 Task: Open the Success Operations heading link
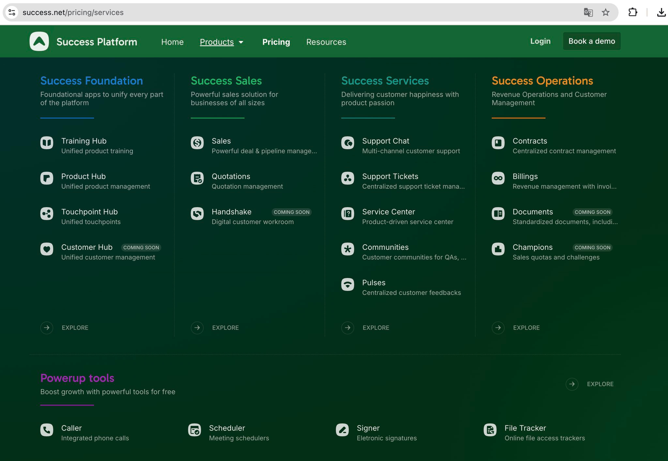(542, 80)
